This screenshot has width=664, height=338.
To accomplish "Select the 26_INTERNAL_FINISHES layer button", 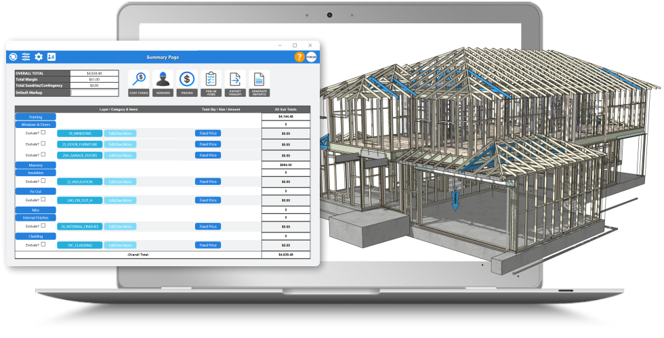I will [x=80, y=226].
